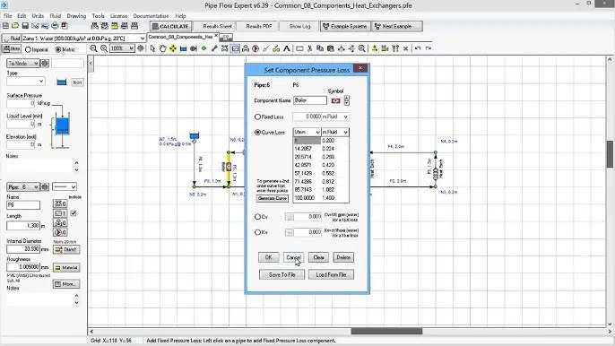Screen dimensions: 615x346
Task: Choose the Imperial units radio button
Action: [x=28, y=50]
